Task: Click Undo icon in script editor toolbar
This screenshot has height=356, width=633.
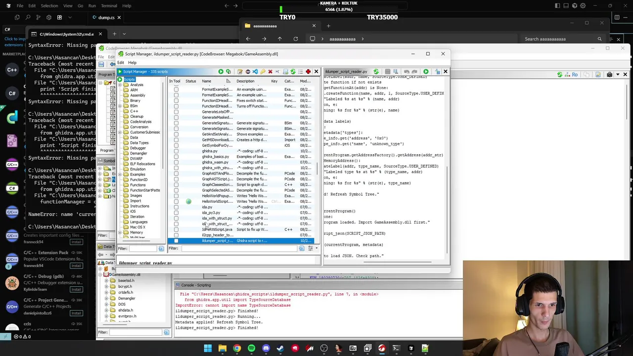Action: [407, 72]
